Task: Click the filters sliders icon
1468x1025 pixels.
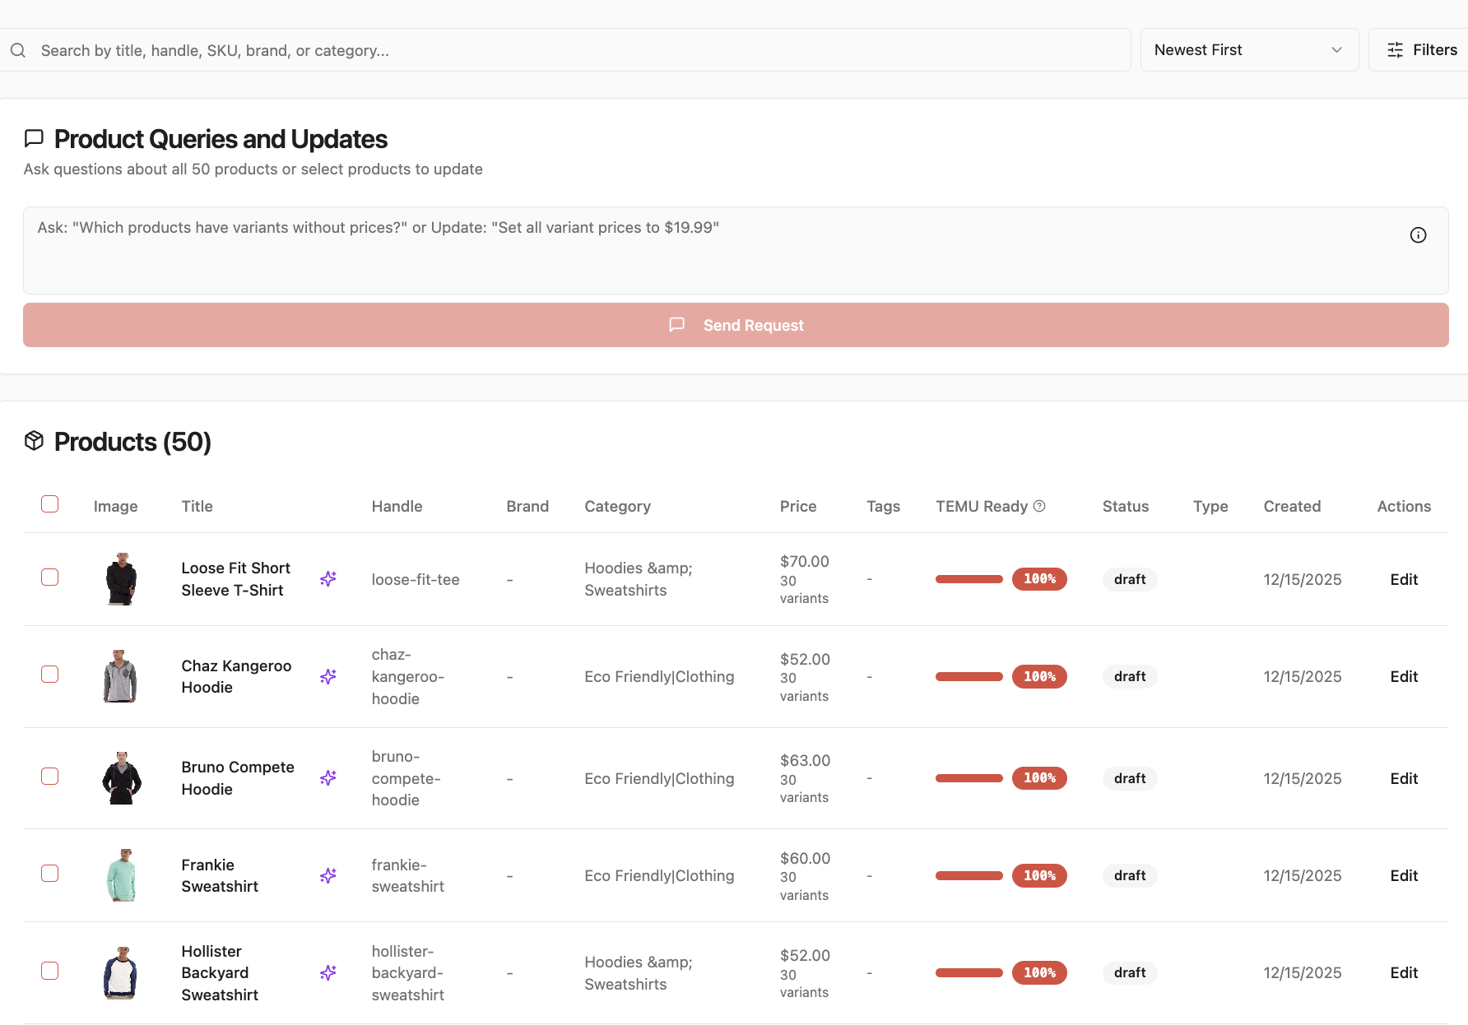Action: pyautogui.click(x=1396, y=49)
